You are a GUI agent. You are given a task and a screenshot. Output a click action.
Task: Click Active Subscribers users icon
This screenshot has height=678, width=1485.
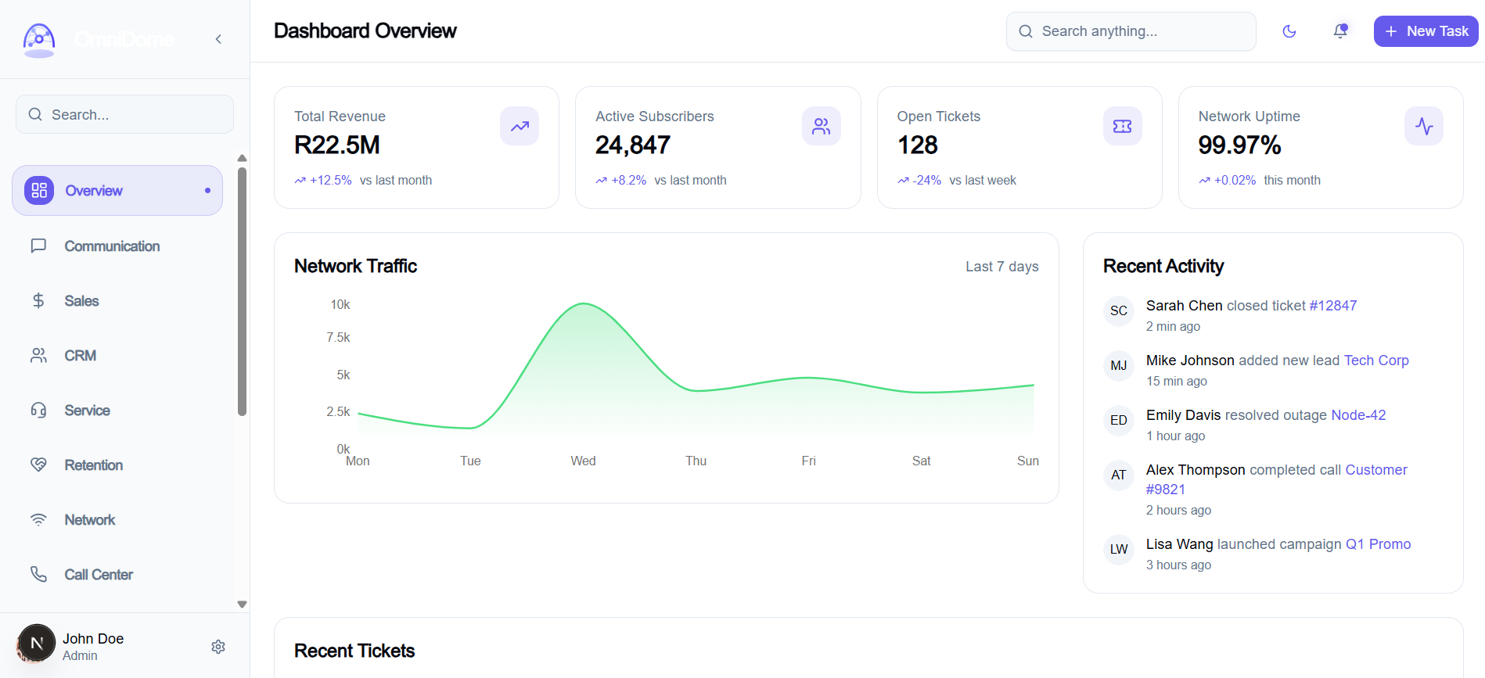[821, 126]
